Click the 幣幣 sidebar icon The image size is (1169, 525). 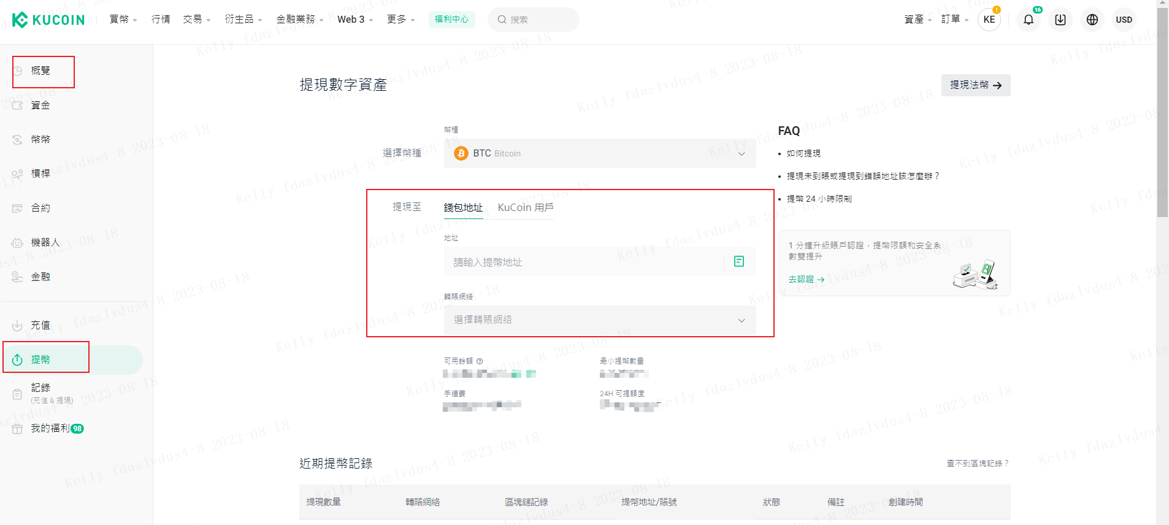pos(18,140)
